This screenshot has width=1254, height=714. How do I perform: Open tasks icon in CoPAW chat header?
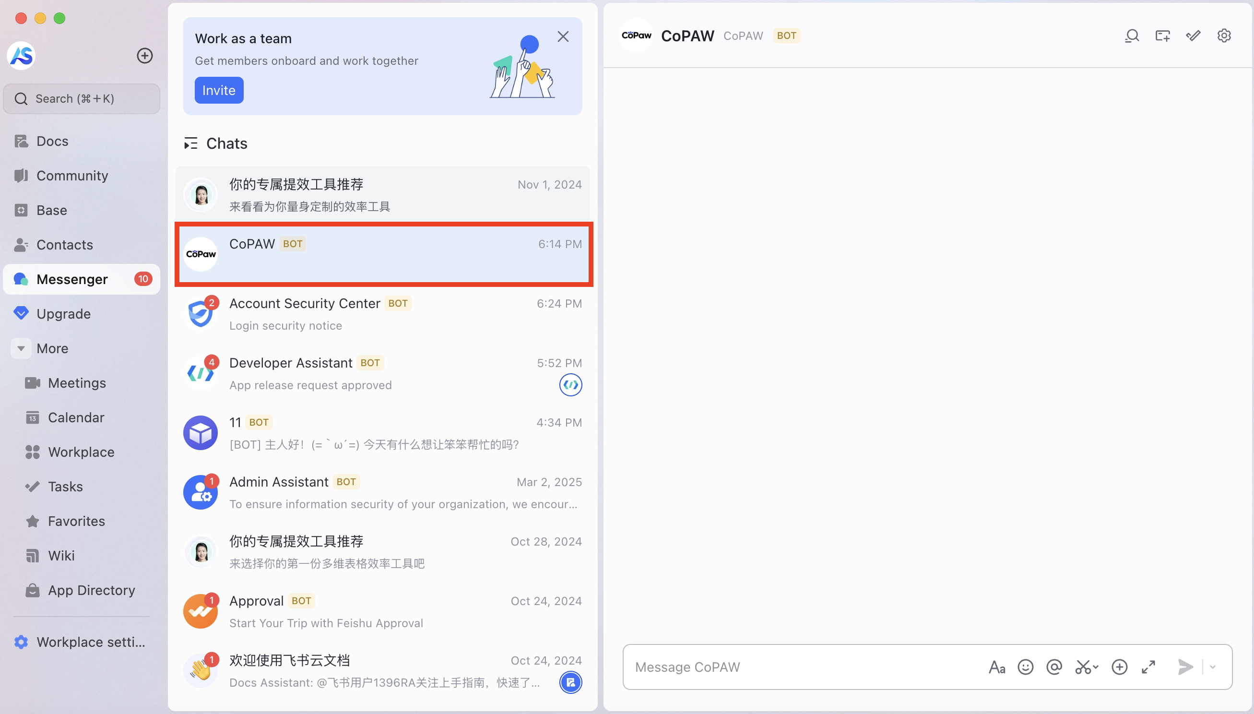tap(1193, 36)
